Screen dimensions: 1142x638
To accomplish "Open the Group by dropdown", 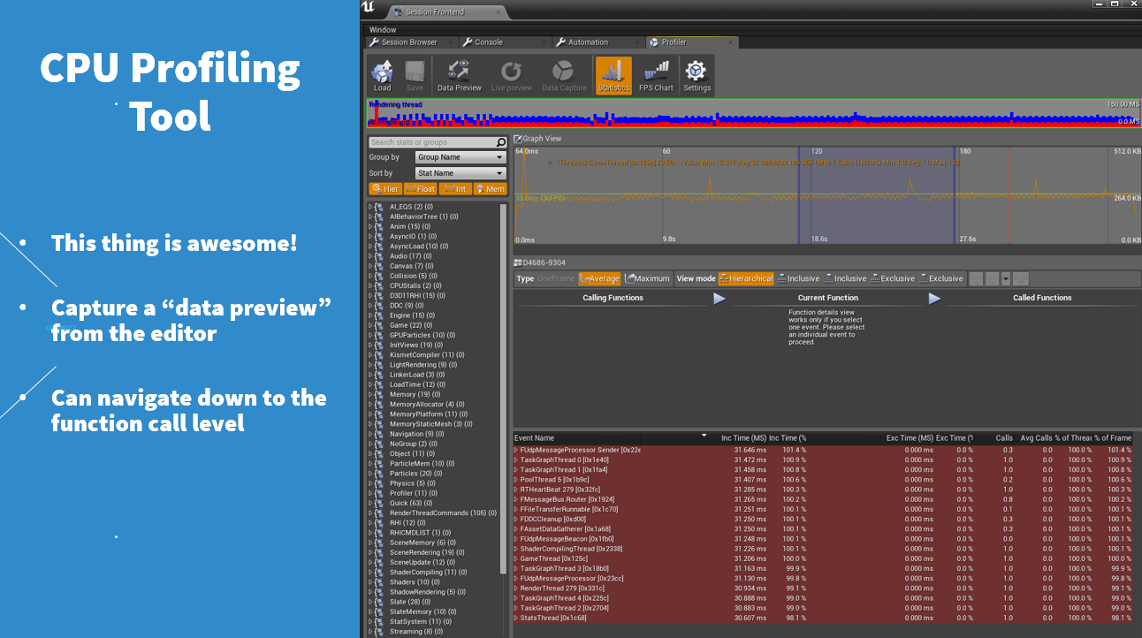I will coord(460,157).
